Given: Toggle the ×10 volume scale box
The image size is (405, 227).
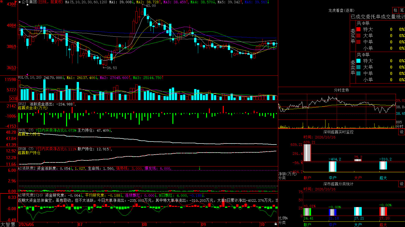Looking at the screenshot, I should 13,99.
